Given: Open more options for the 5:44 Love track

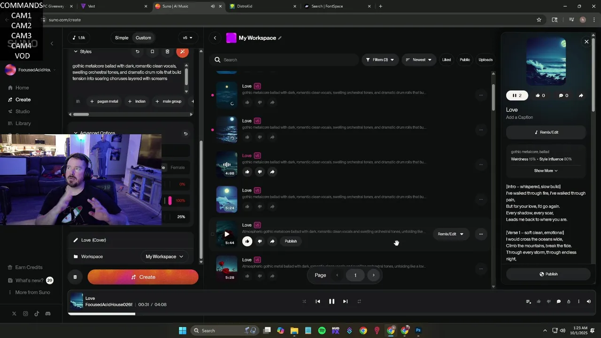Looking at the screenshot, I should [481, 234].
